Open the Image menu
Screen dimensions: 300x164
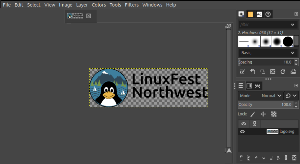point(66,5)
